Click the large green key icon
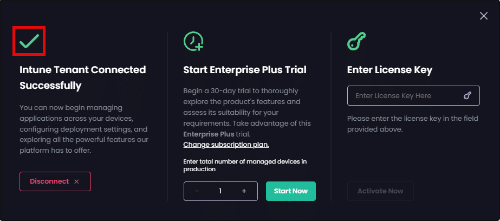The width and height of the screenshot is (500, 221). [356, 41]
